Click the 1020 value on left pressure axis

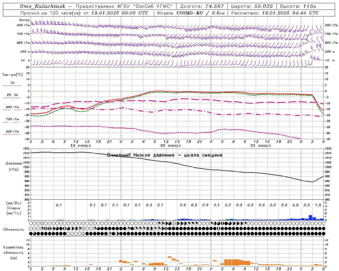click(26, 149)
